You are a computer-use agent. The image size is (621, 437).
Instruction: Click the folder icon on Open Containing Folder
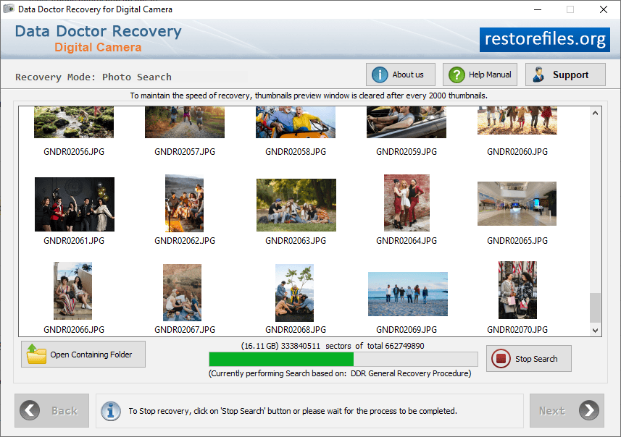pyautogui.click(x=36, y=354)
